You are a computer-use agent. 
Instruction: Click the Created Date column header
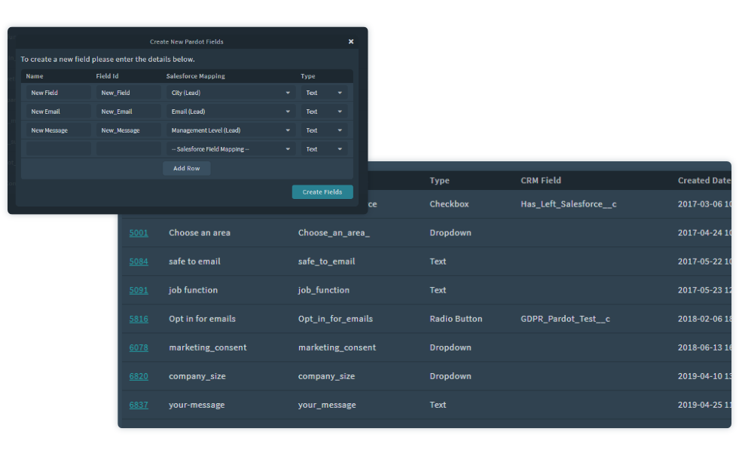click(x=704, y=181)
